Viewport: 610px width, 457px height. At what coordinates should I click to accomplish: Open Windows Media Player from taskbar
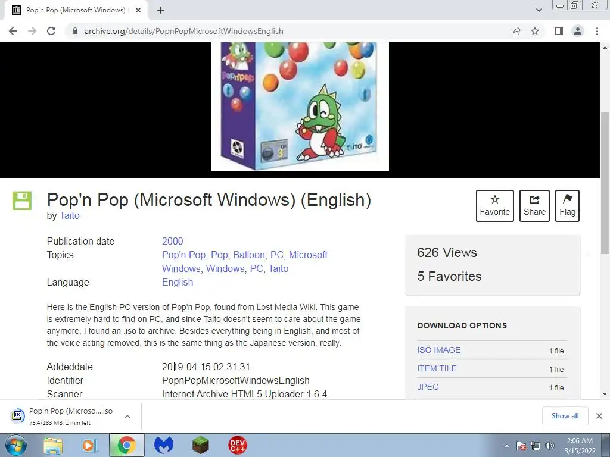tap(88, 445)
